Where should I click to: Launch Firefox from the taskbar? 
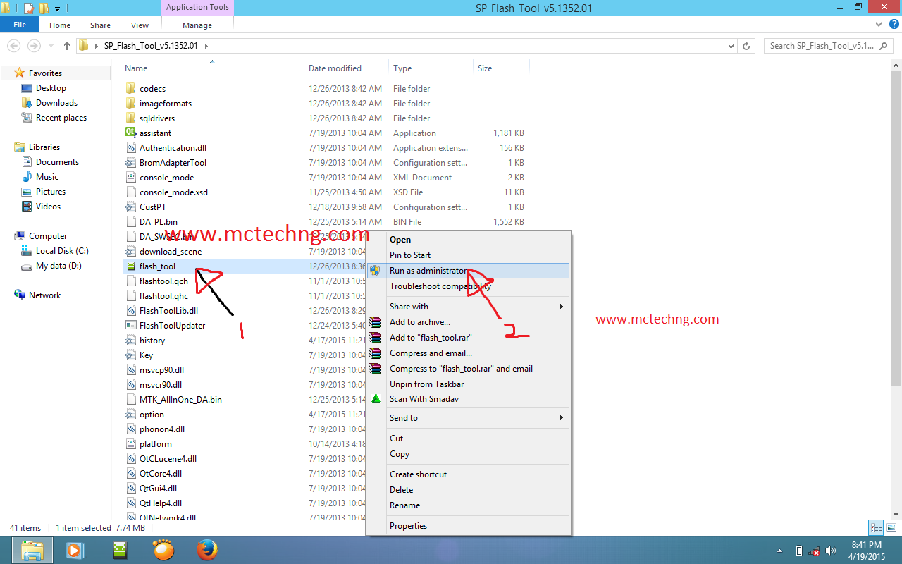click(x=205, y=550)
